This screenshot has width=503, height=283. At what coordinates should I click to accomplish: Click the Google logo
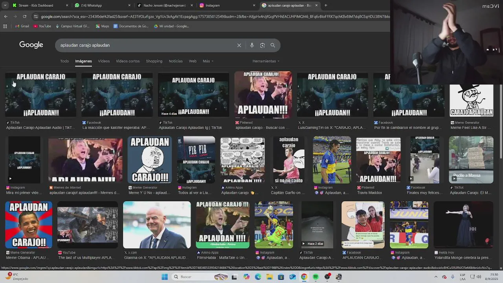pyautogui.click(x=31, y=45)
